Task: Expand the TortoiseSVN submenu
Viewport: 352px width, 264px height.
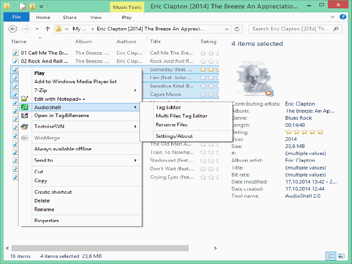Action: 136,127
